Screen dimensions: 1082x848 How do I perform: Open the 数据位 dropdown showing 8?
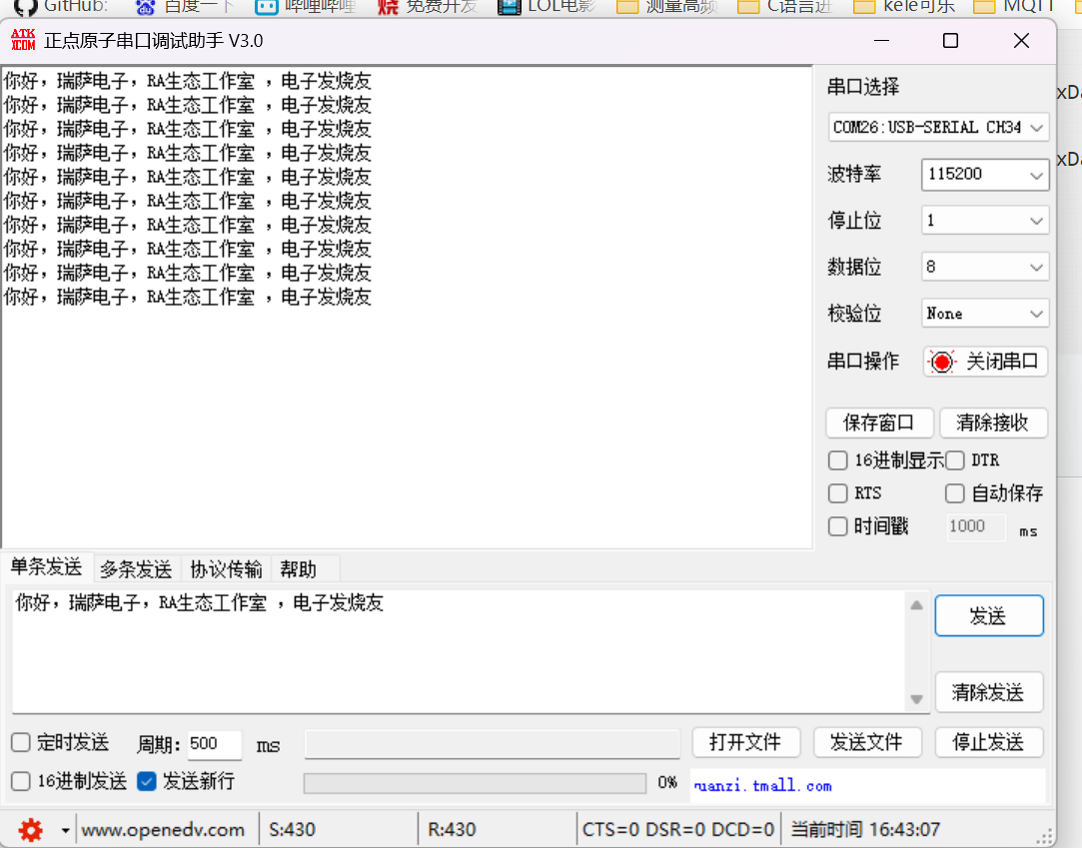click(985, 267)
